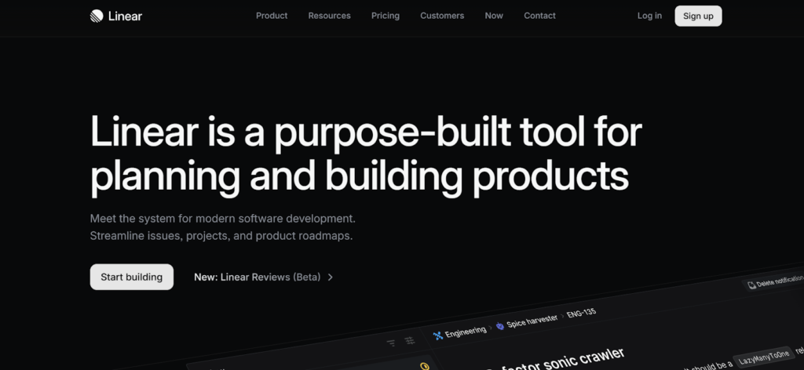Click the Linear logo icon
This screenshot has width=804, height=370.
click(97, 16)
